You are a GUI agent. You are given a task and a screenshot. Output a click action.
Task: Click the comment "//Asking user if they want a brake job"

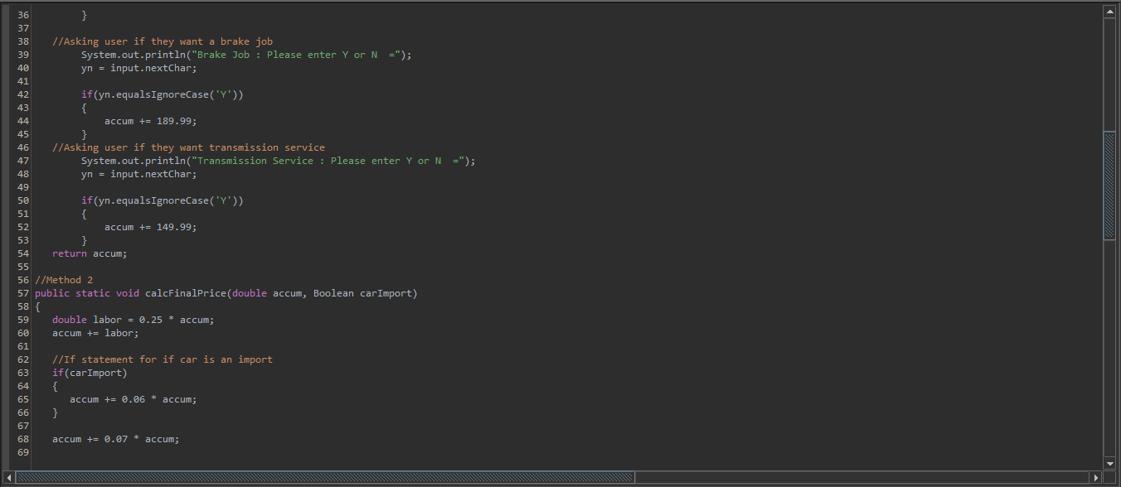163,41
